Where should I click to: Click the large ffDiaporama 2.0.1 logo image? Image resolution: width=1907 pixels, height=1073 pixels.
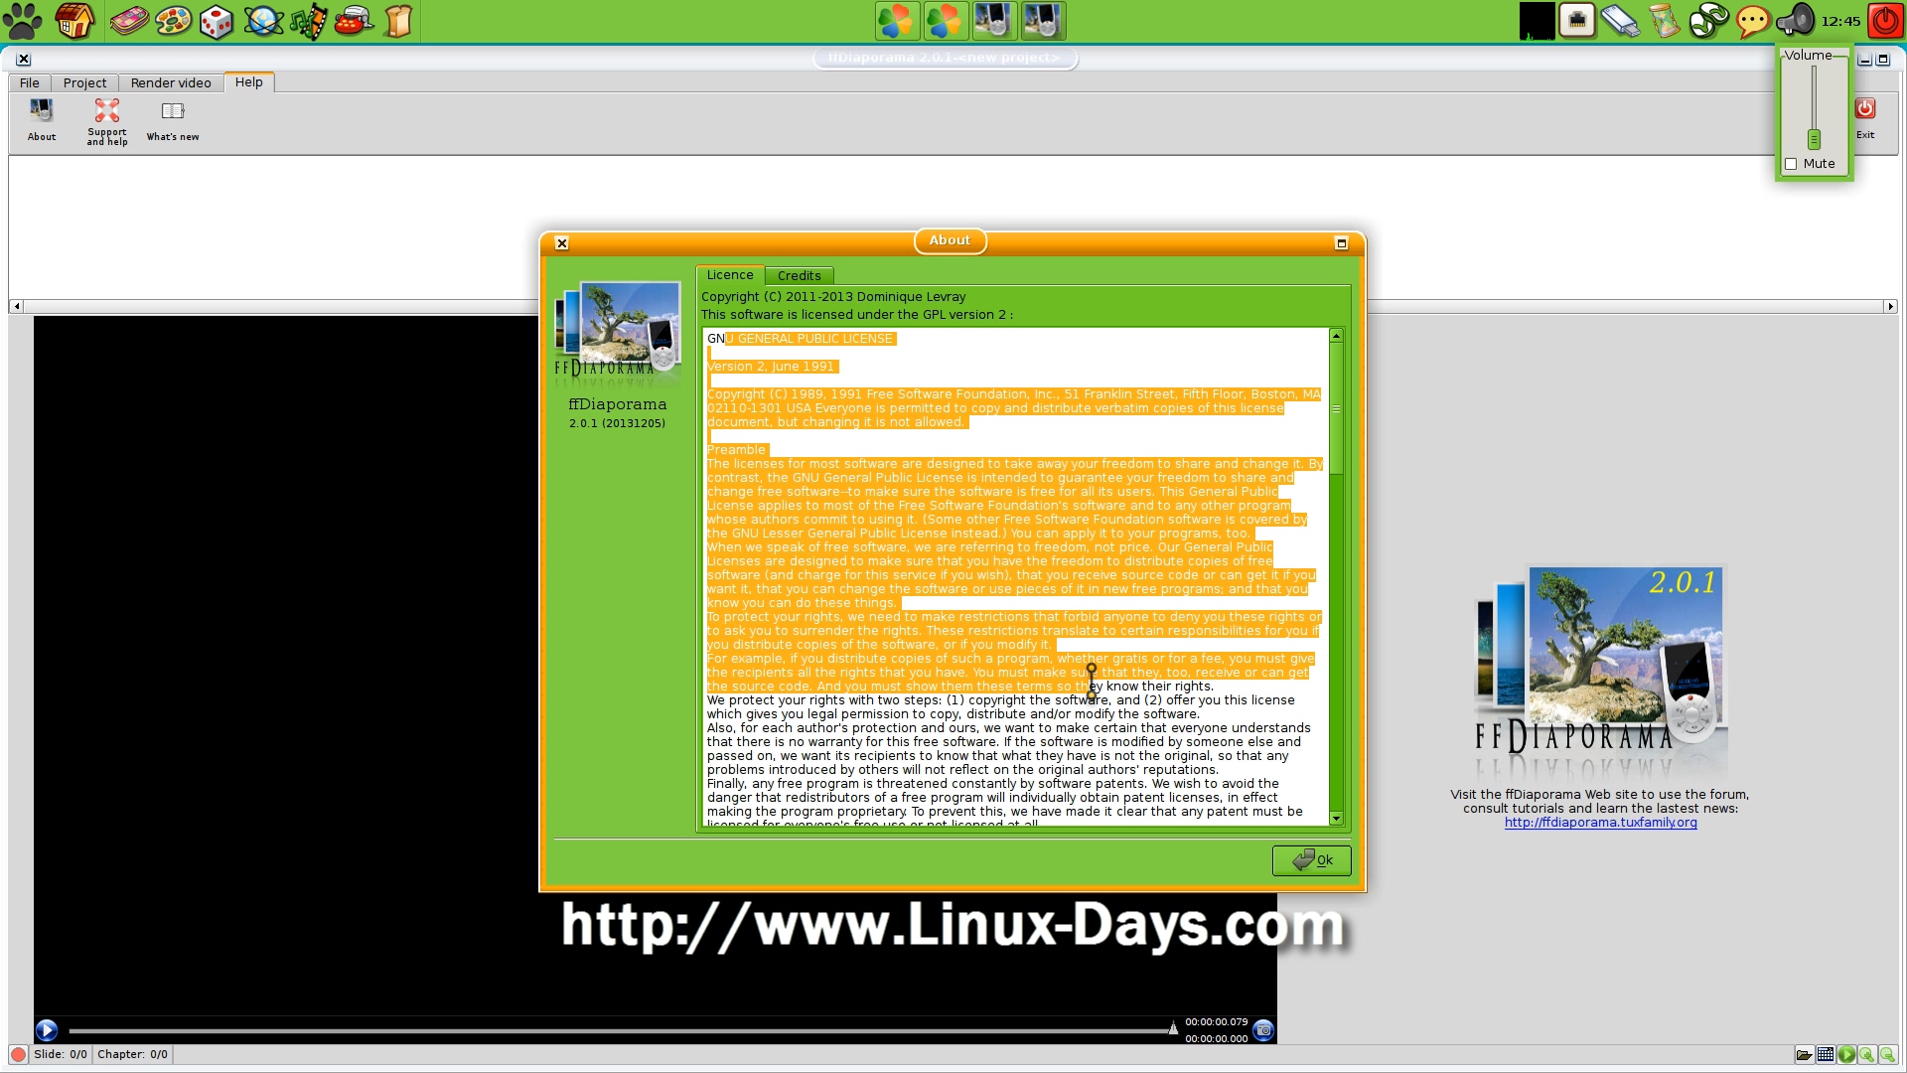coord(1601,671)
